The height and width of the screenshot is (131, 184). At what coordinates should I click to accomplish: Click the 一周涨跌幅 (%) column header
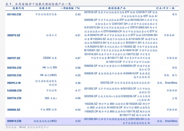click(70, 8)
